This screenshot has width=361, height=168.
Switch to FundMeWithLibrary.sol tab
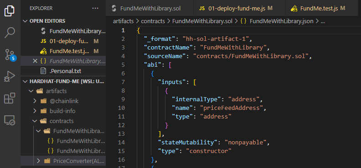tap(150, 9)
